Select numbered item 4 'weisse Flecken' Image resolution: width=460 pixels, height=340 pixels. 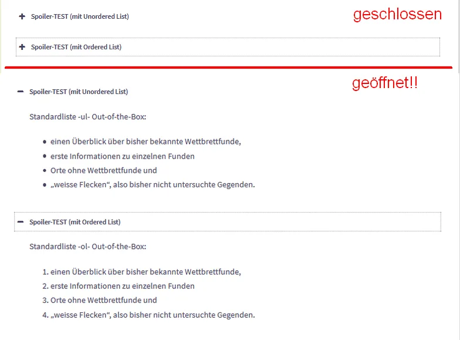coord(148,315)
